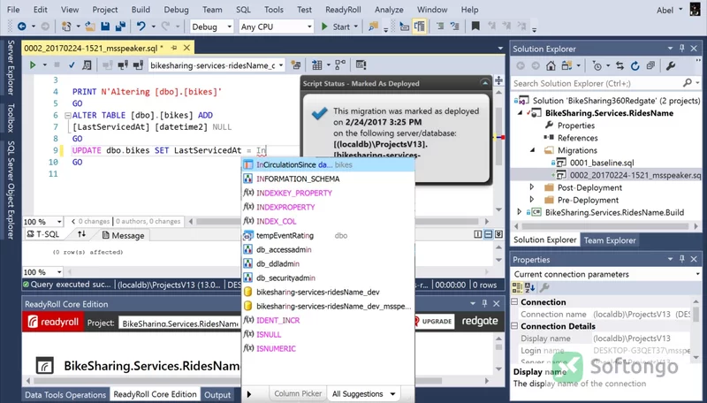This screenshot has height=403, width=707.
Task: Click Categorized icon in Properties panel
Action: (517, 287)
